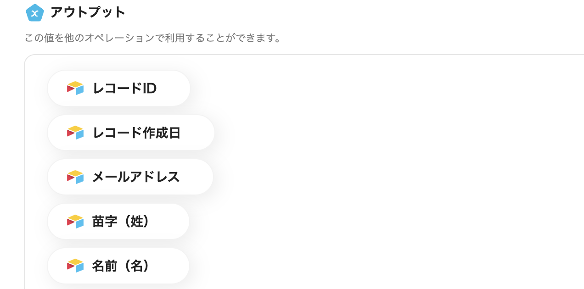Image resolution: width=584 pixels, height=289 pixels.
Task: Pick the 苗字（姓） output label
Action: (x=121, y=222)
